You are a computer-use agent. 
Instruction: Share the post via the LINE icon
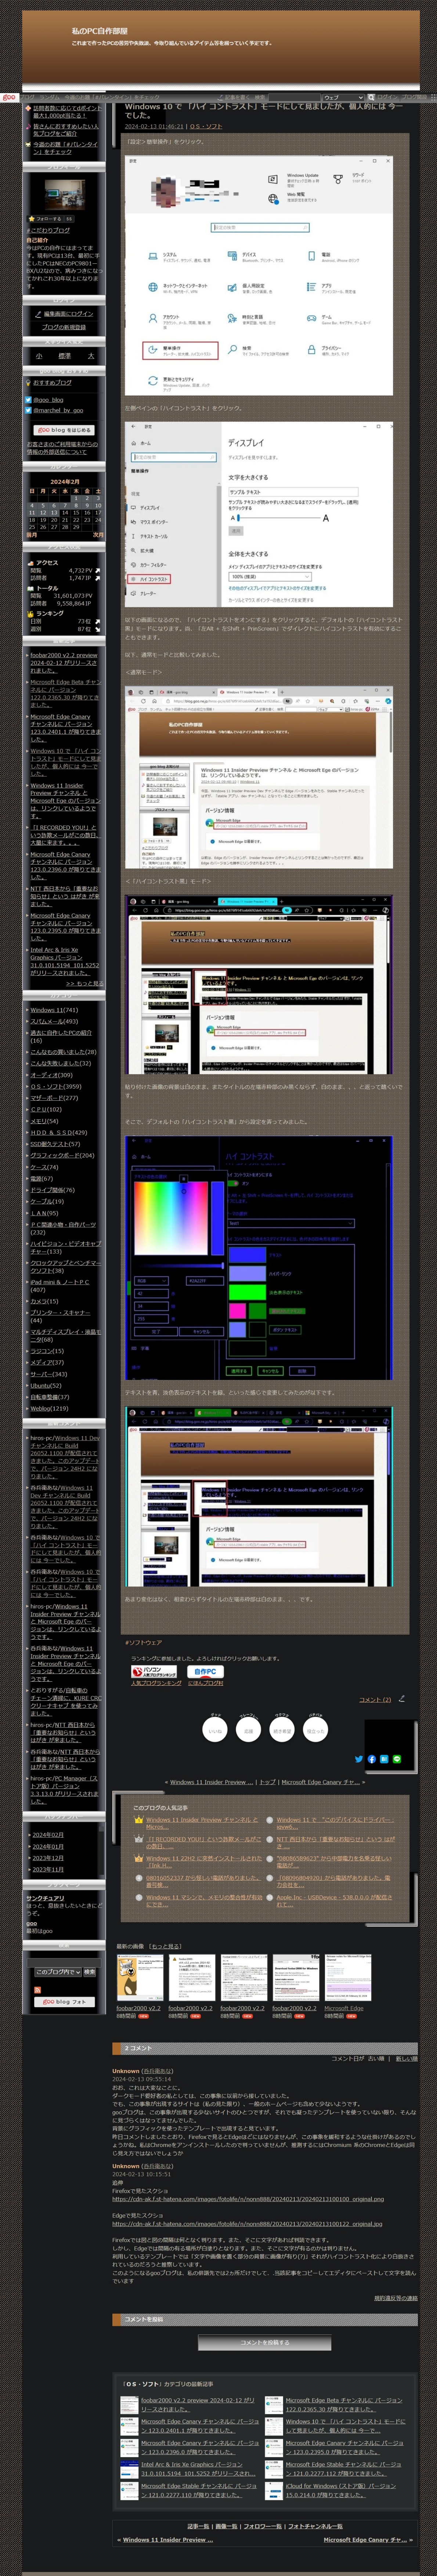click(x=396, y=1759)
